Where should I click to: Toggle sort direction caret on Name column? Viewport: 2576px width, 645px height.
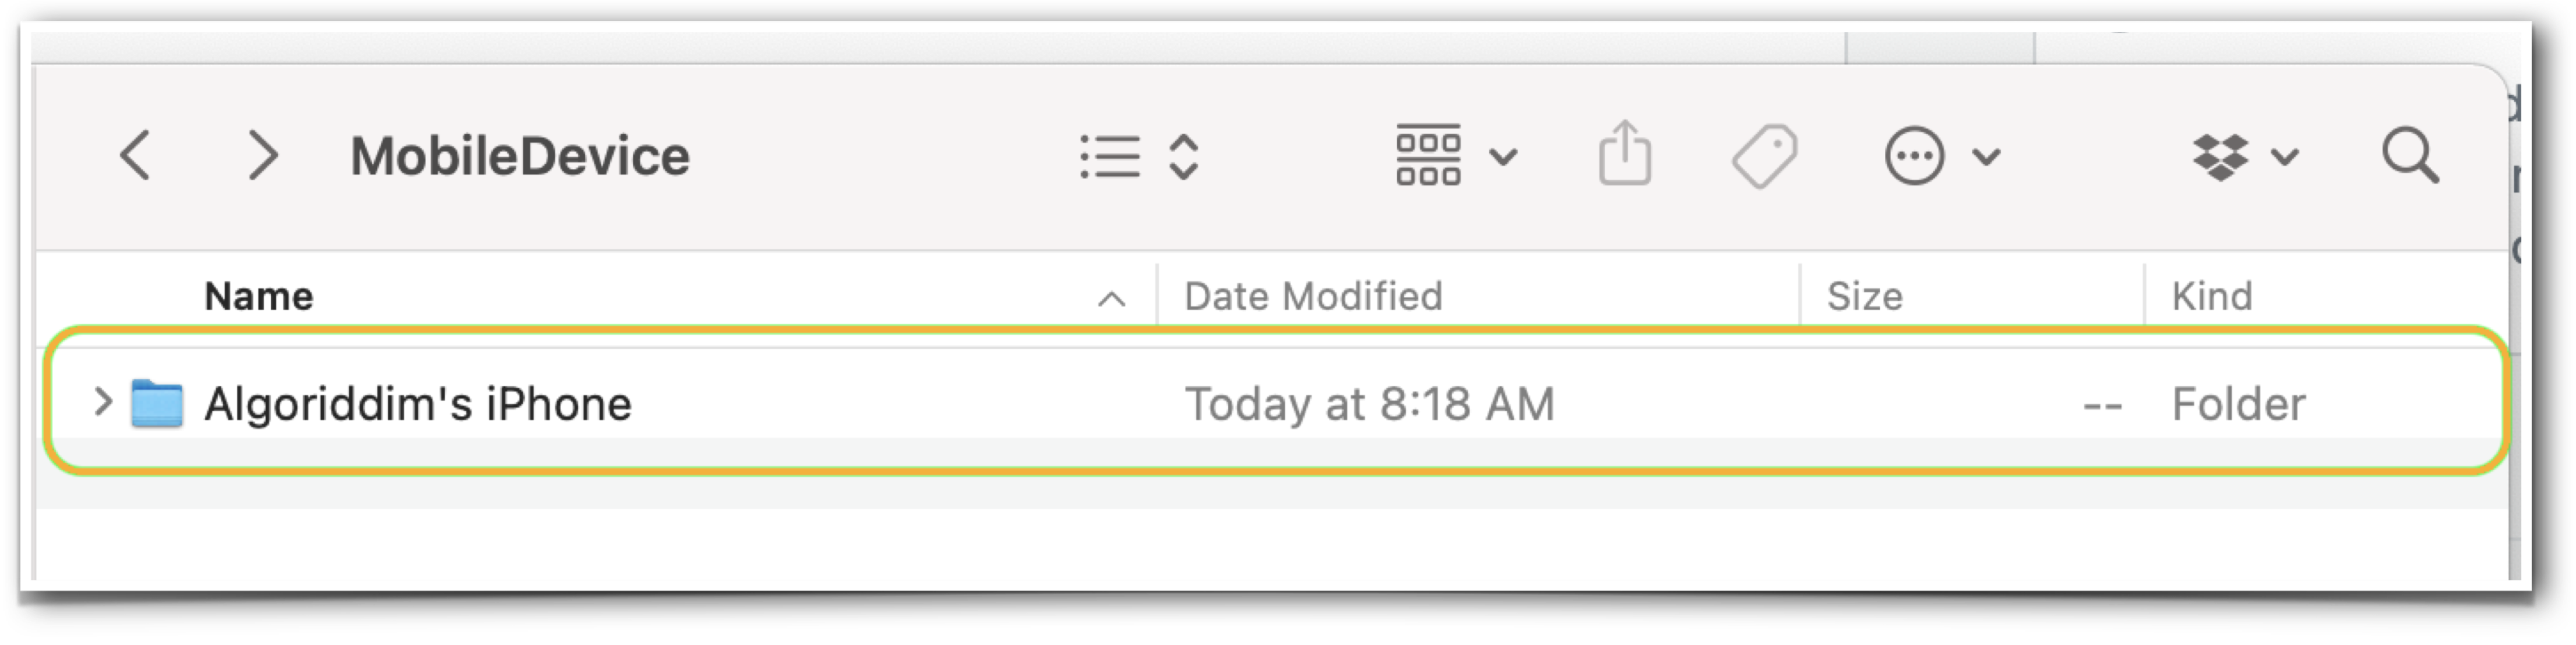[1112, 298]
